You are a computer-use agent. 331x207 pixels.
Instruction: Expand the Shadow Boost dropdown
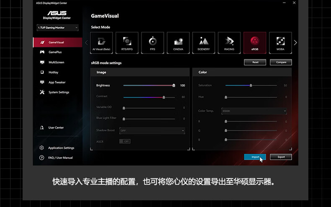coord(152,131)
